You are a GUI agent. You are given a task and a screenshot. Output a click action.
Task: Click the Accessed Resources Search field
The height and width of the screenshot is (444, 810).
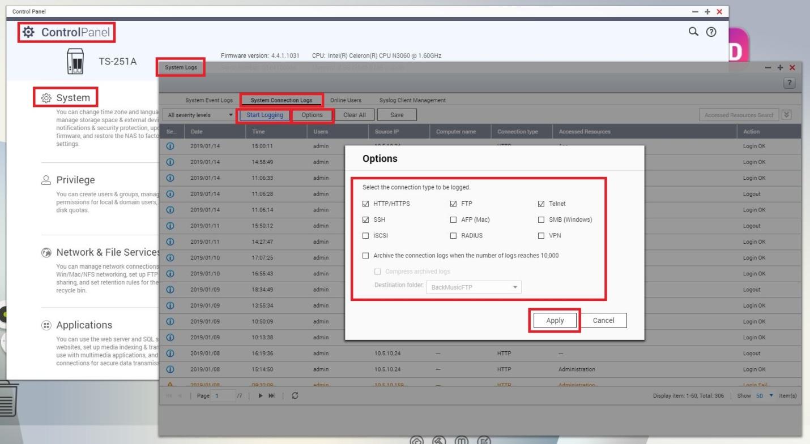739,115
